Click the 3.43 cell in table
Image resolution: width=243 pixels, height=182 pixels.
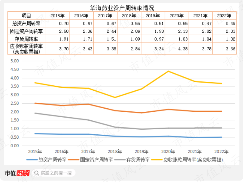82,49
